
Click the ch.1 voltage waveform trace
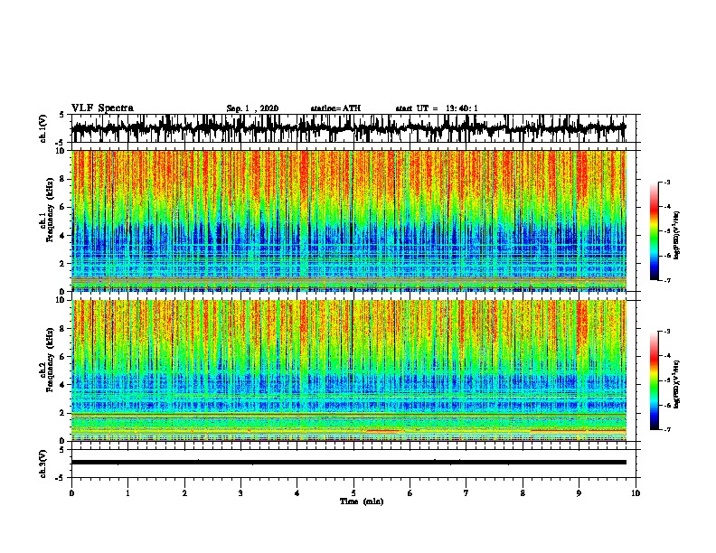click(348, 128)
